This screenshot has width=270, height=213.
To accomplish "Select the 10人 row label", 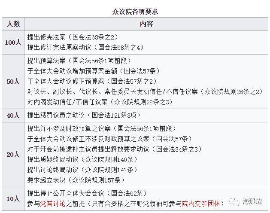I will pyautogui.click(x=13, y=198).
